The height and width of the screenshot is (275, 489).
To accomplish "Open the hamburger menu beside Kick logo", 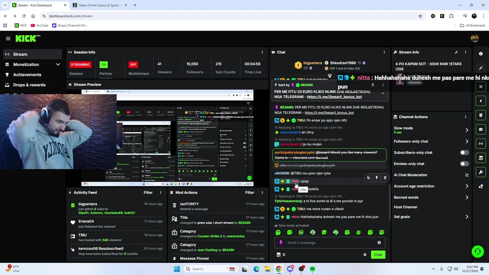I will (x=8, y=39).
